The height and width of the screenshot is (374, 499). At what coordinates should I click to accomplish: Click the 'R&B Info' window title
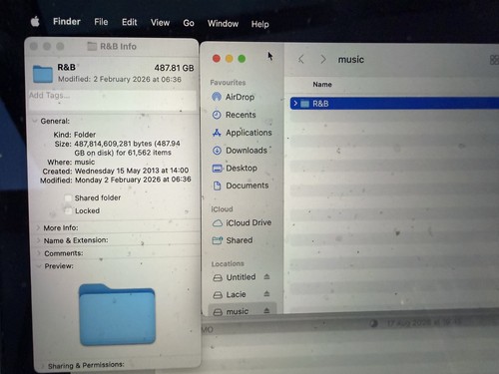click(x=118, y=46)
